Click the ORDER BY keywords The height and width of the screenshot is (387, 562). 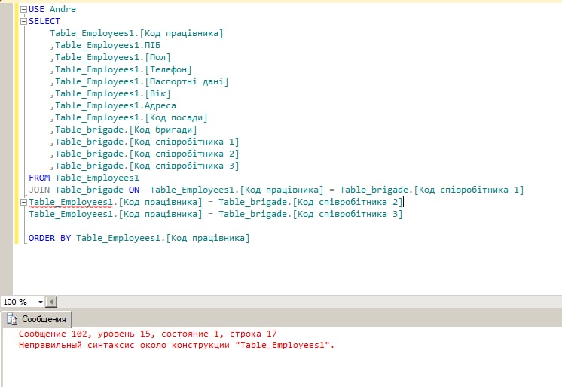[x=50, y=238]
